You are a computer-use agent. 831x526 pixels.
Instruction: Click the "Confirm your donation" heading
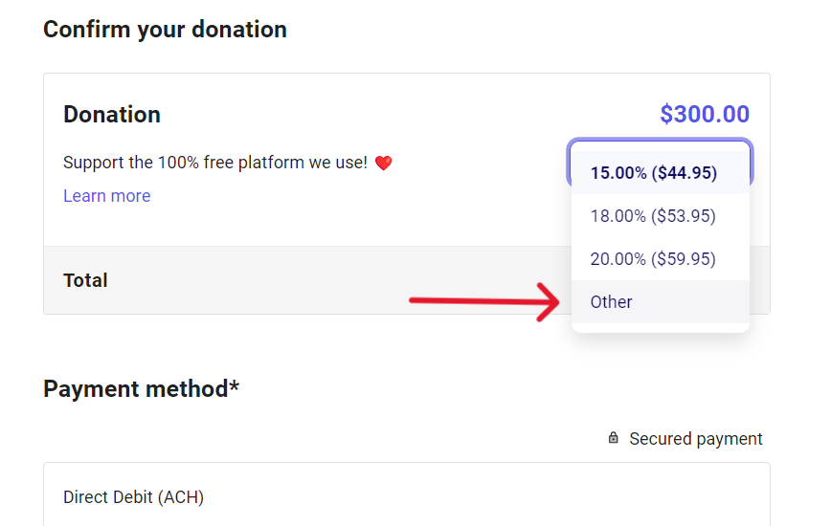click(165, 30)
